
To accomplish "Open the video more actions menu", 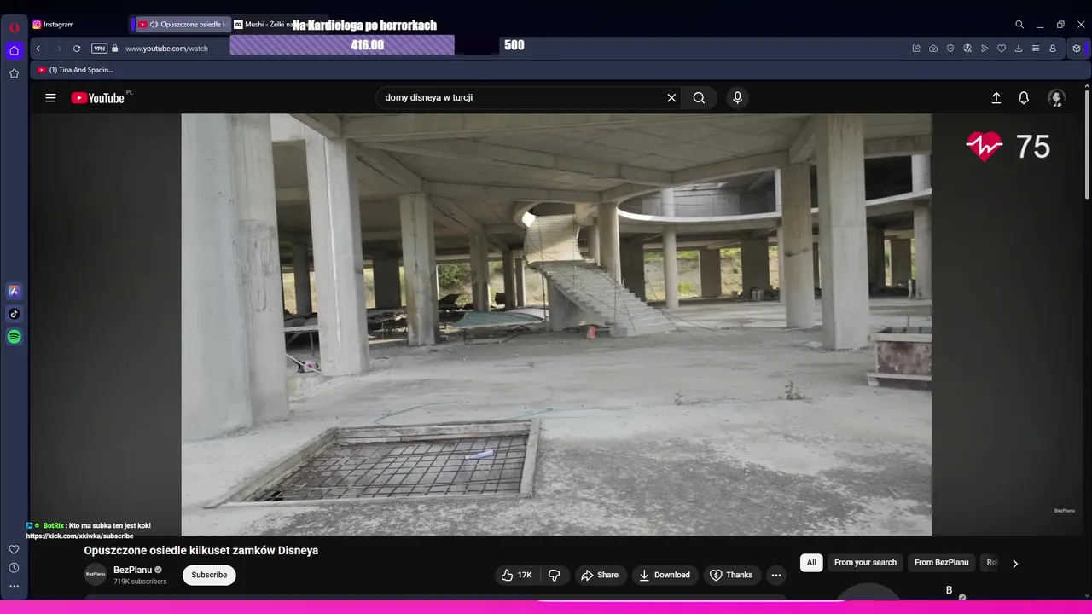I will pyautogui.click(x=776, y=575).
